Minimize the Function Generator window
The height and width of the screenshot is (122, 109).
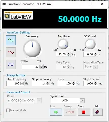click(x=79, y=4)
